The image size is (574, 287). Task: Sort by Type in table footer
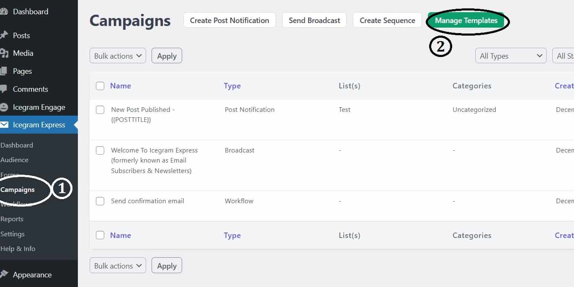click(232, 235)
